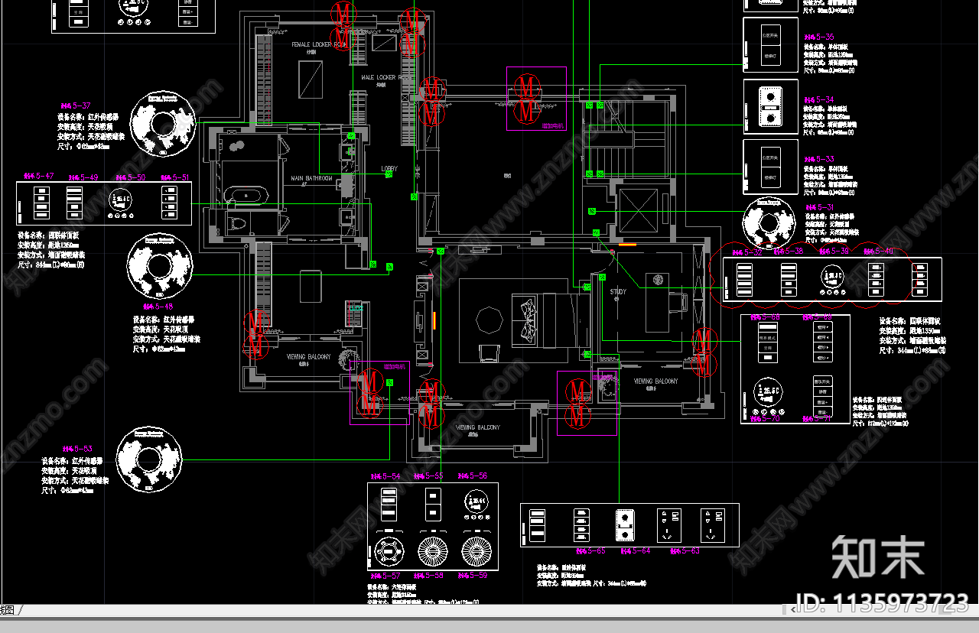
Task: Click the STUDY room label
Action: click(x=618, y=291)
